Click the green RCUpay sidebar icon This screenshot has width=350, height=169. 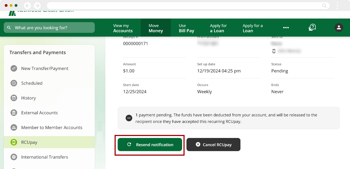[x=14, y=142]
